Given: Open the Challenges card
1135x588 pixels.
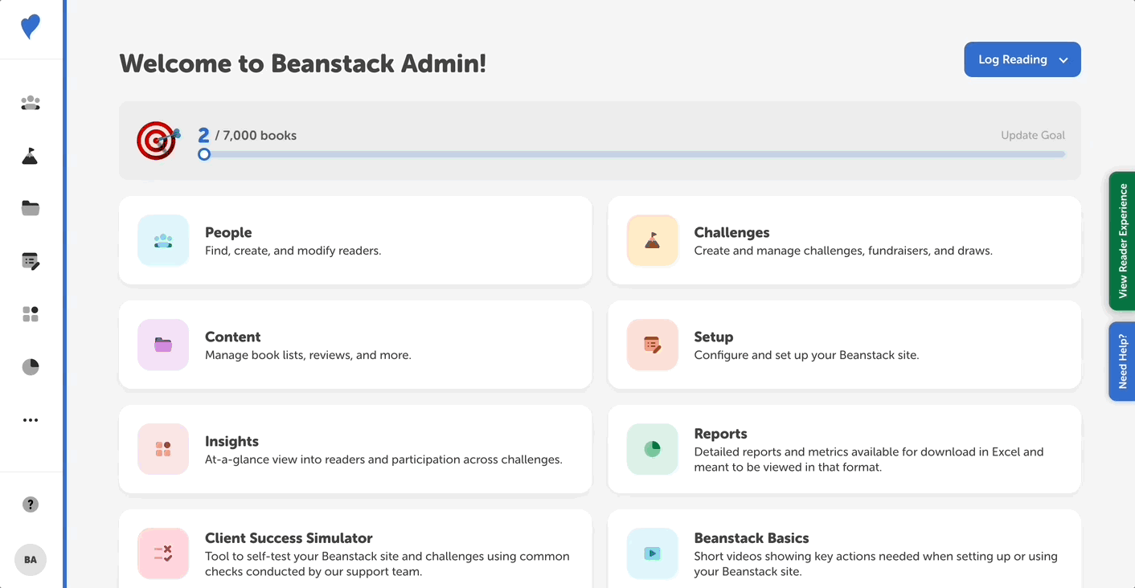Looking at the screenshot, I should click(844, 239).
